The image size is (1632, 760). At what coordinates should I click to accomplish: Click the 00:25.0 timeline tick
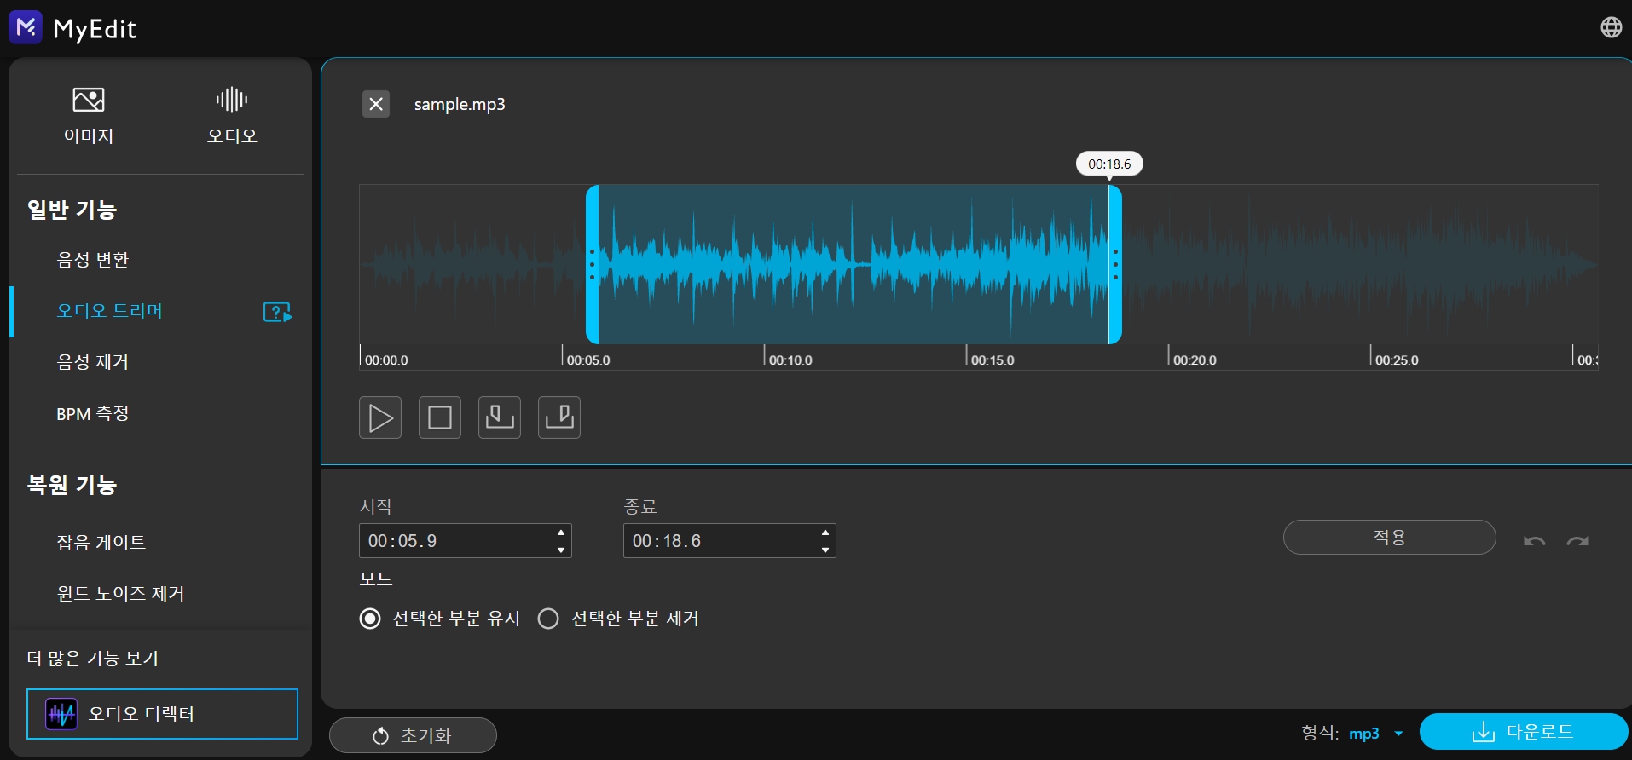coord(1395,359)
